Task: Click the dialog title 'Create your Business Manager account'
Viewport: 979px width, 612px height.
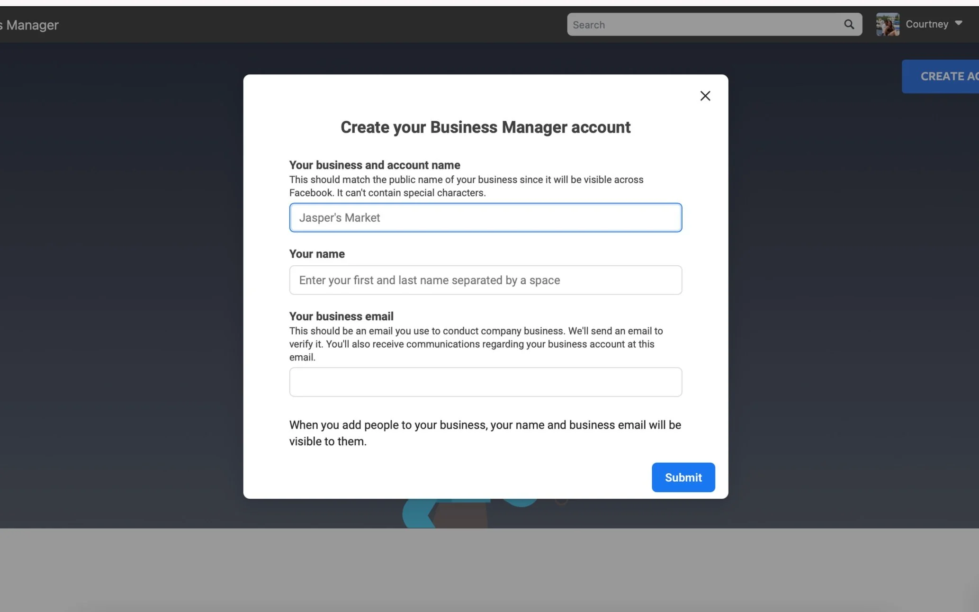Action: (x=485, y=127)
